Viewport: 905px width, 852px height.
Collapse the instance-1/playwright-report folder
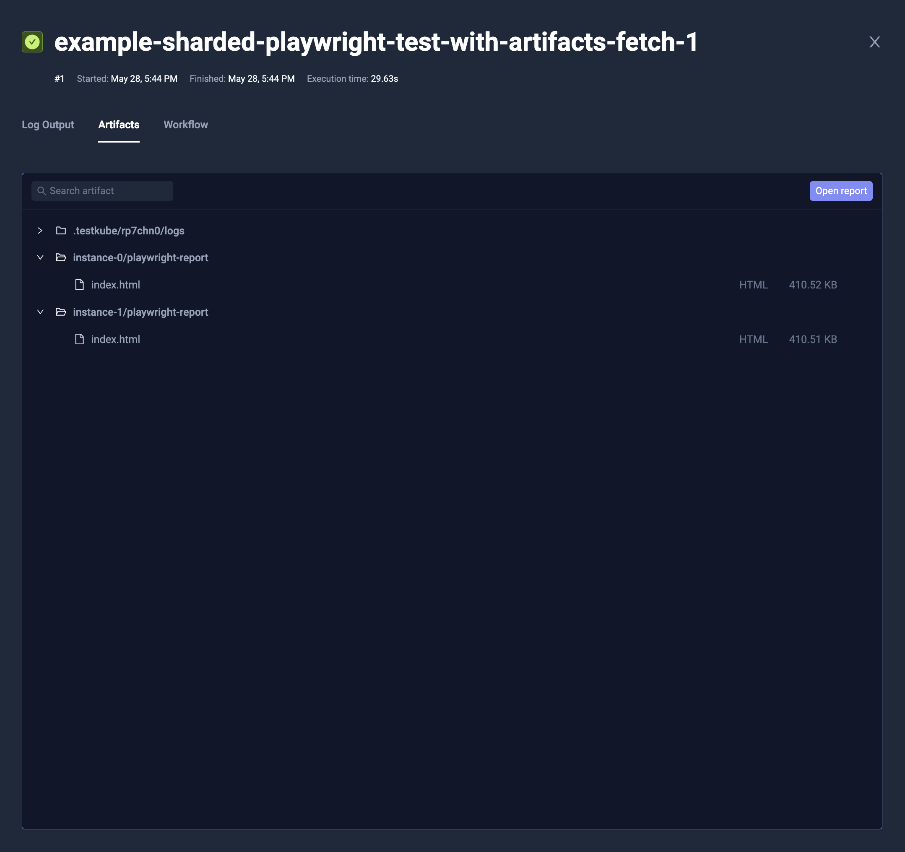(40, 312)
